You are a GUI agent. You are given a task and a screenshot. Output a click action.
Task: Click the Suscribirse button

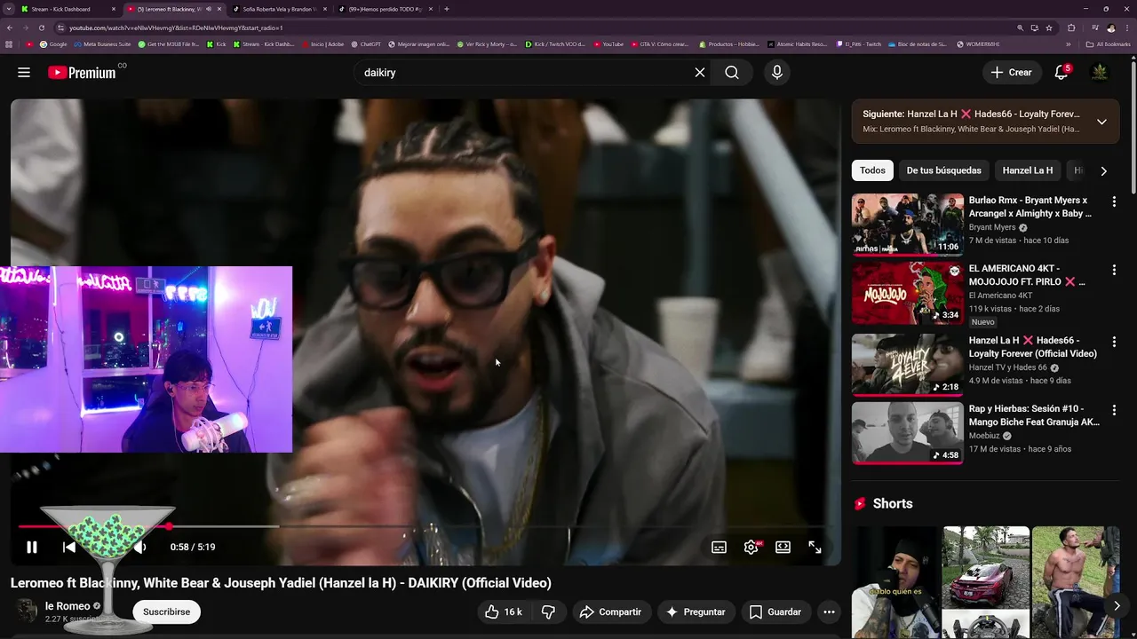[166, 612]
